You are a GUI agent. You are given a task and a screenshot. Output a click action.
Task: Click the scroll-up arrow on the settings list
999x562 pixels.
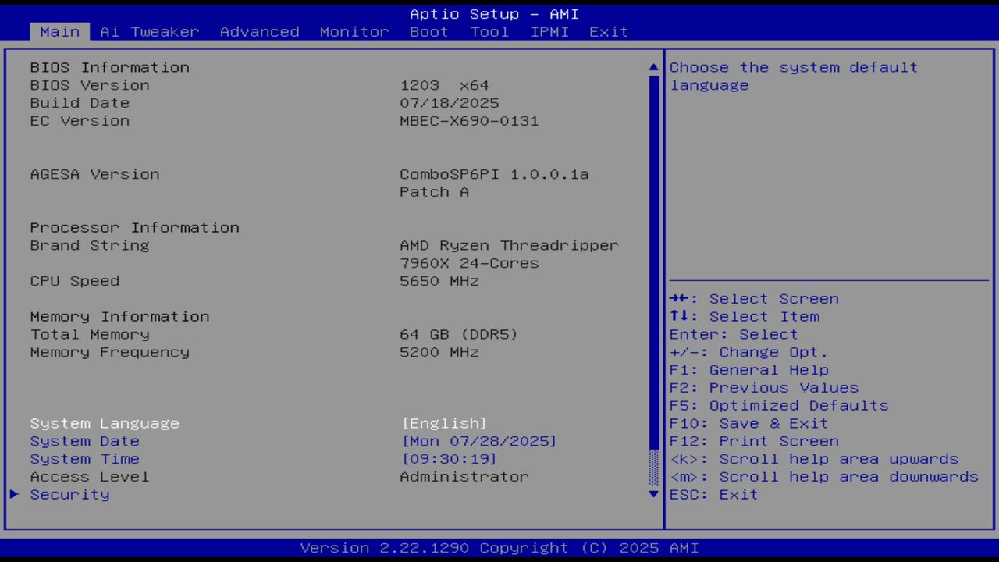tap(652, 67)
